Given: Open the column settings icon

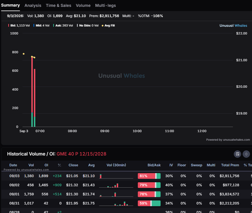Looking at the screenshot, I should coord(238,154).
